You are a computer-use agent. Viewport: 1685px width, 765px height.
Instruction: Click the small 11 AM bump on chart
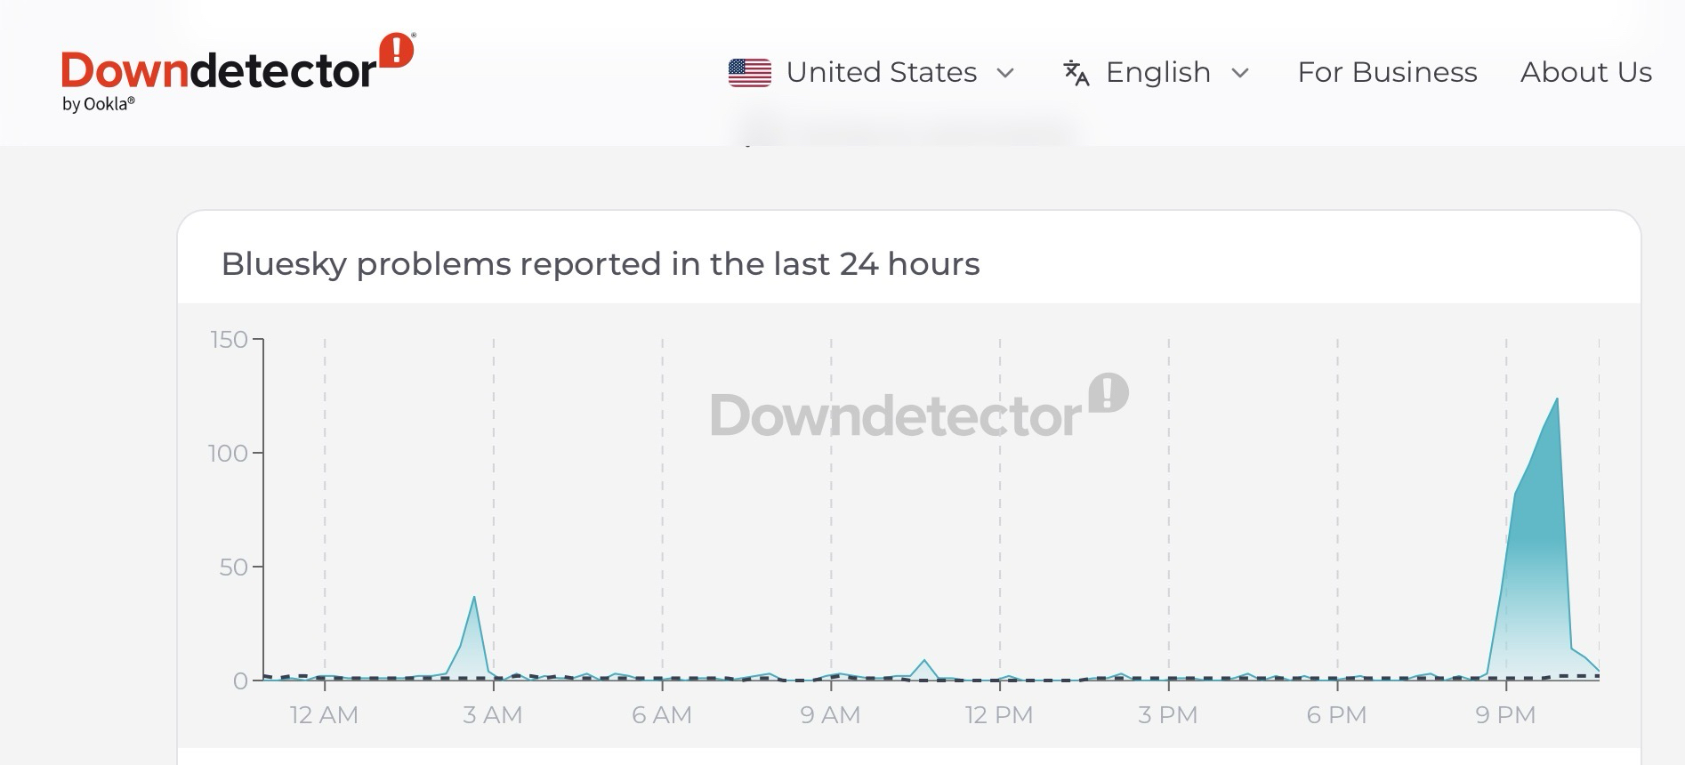(x=925, y=661)
